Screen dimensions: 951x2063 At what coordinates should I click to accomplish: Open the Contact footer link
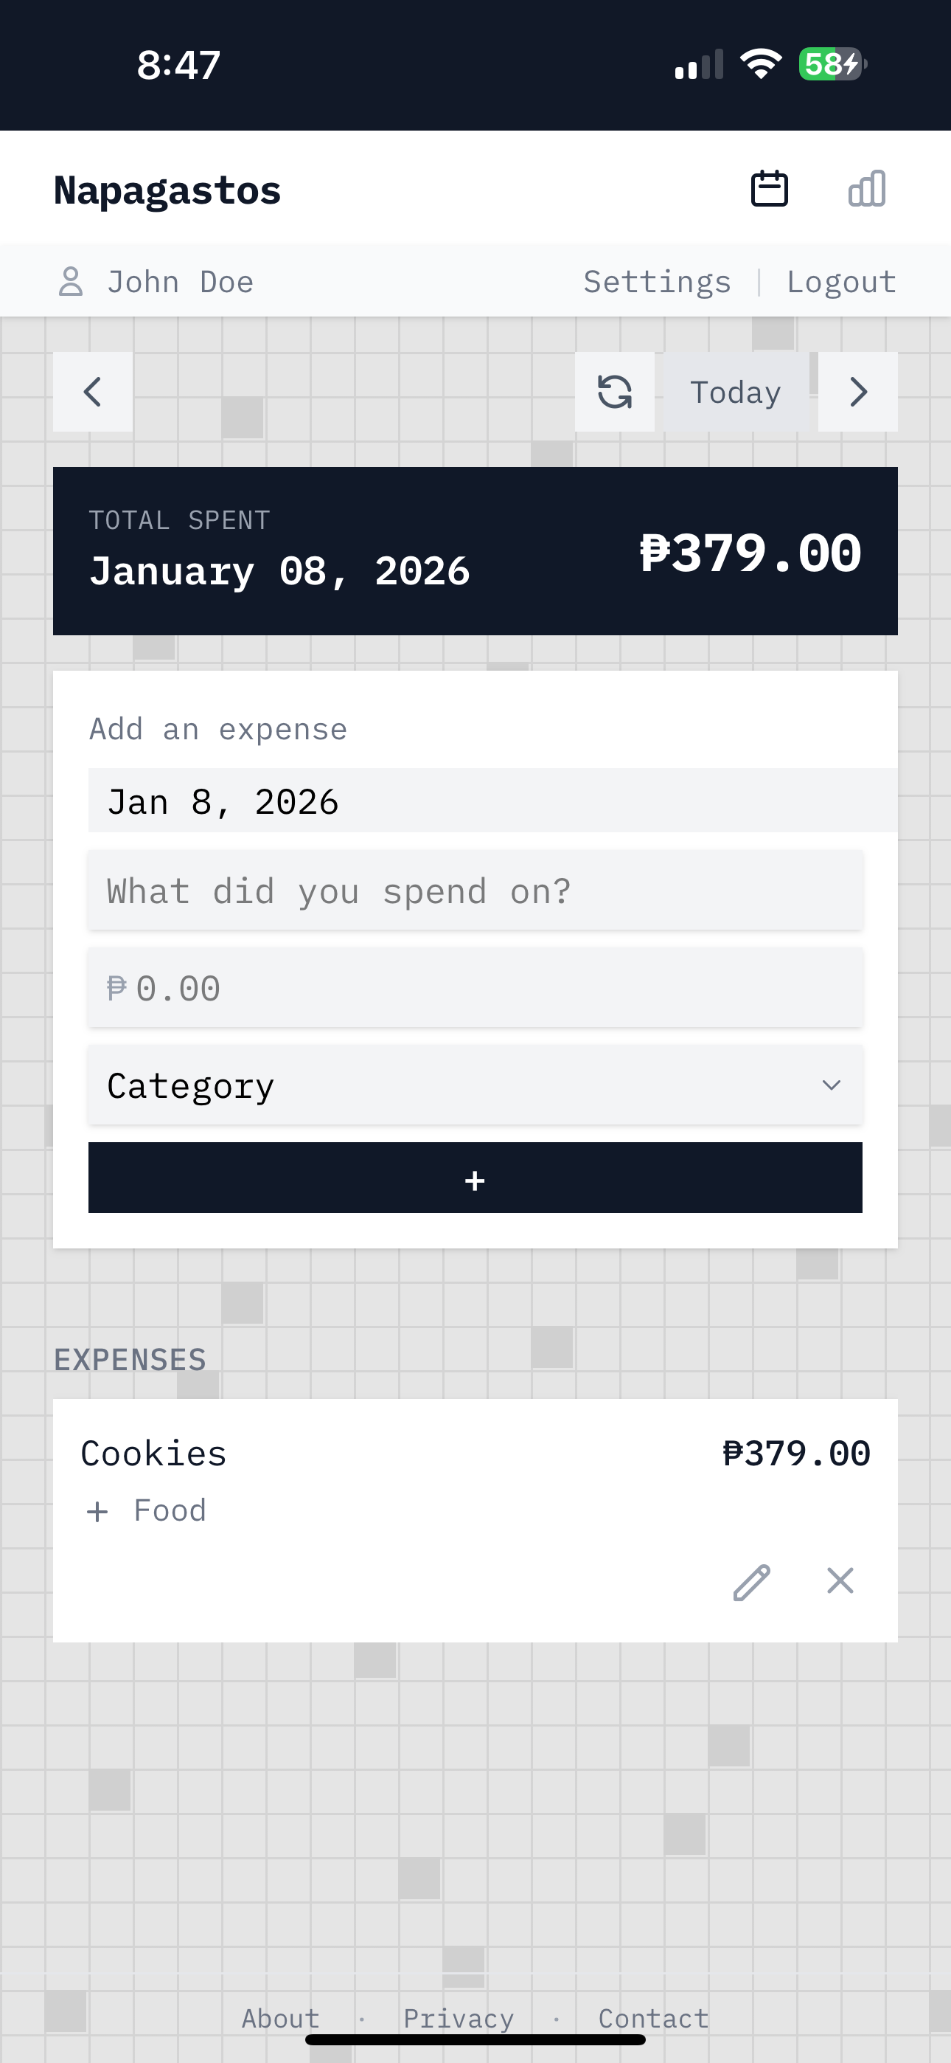pos(653,2018)
